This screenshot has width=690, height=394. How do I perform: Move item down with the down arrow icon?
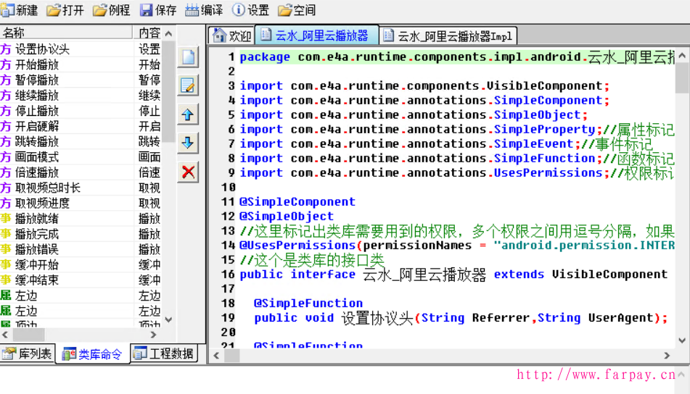[x=189, y=143]
